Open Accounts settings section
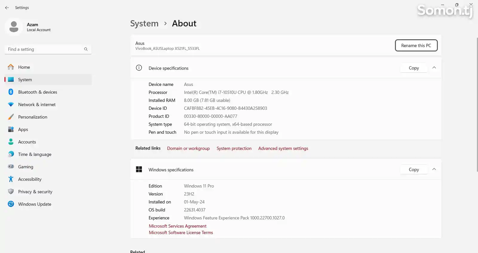478x253 pixels. pyautogui.click(x=48, y=142)
